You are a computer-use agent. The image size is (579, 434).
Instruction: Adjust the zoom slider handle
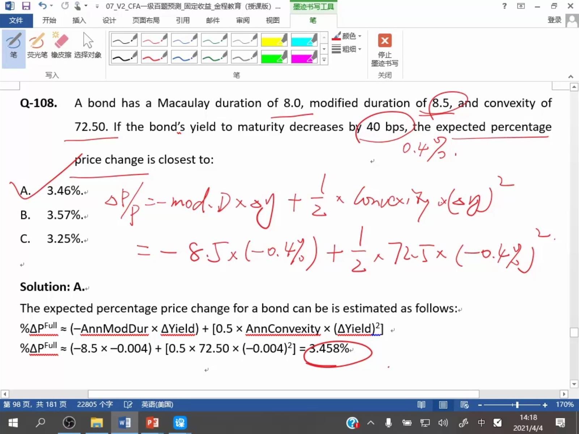(517, 405)
